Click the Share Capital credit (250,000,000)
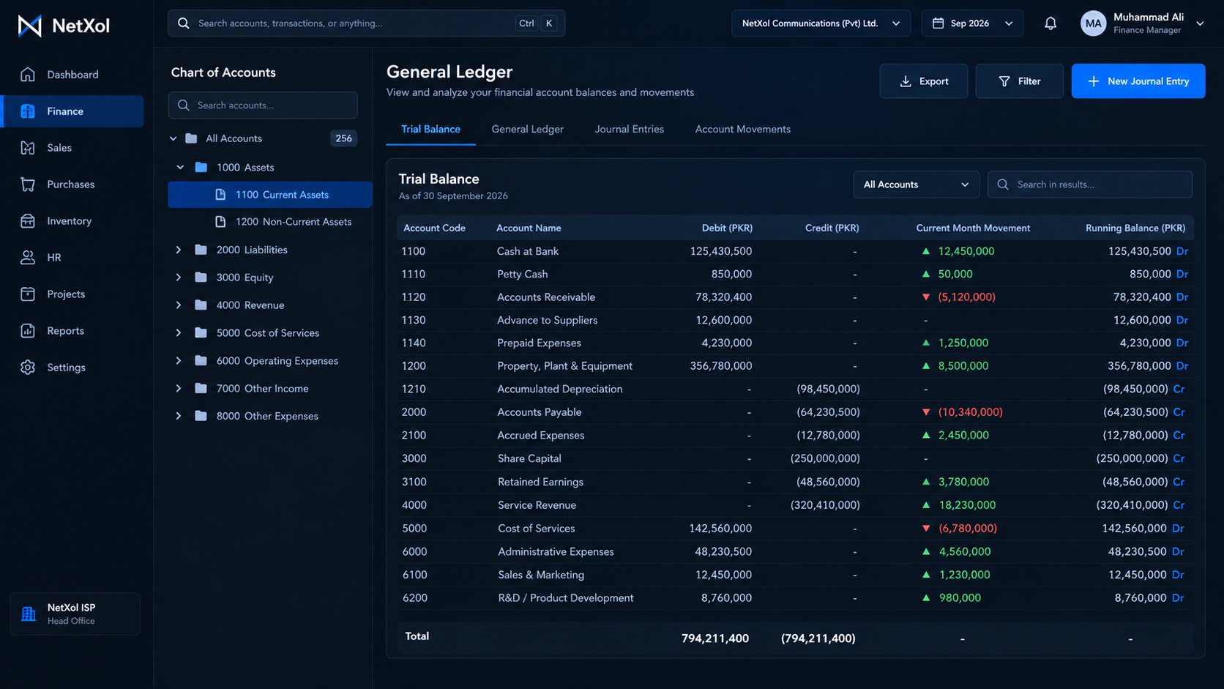The image size is (1224, 689). point(825,458)
